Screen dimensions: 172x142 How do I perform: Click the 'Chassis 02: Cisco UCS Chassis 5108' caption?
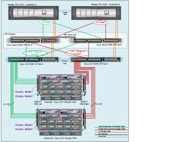(60, 138)
